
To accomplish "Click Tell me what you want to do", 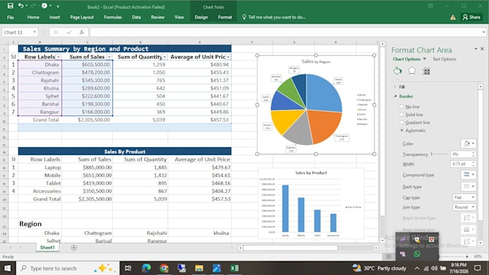I will (274, 17).
